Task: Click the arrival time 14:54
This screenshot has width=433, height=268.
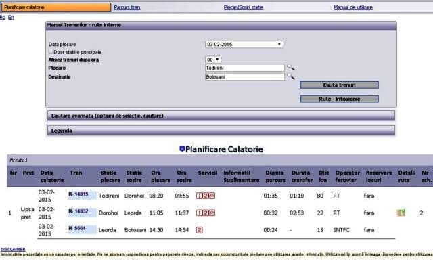Action: [182, 230]
